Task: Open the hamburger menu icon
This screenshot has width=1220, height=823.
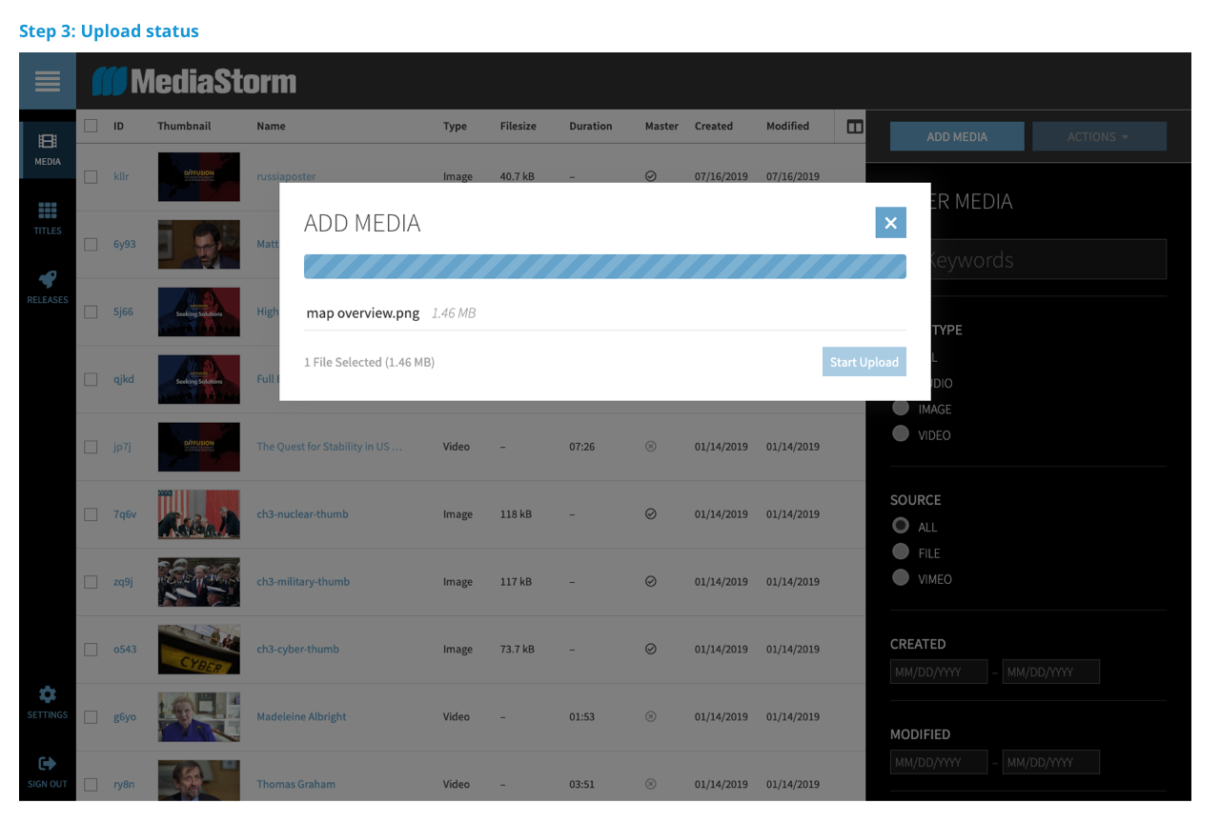Action: tap(48, 81)
